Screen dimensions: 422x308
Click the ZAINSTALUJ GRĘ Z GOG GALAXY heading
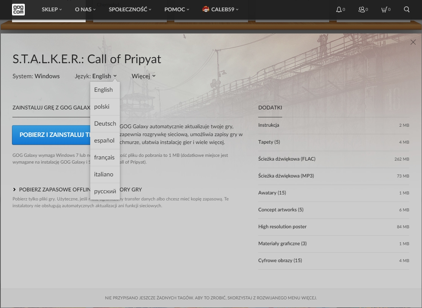(51, 108)
